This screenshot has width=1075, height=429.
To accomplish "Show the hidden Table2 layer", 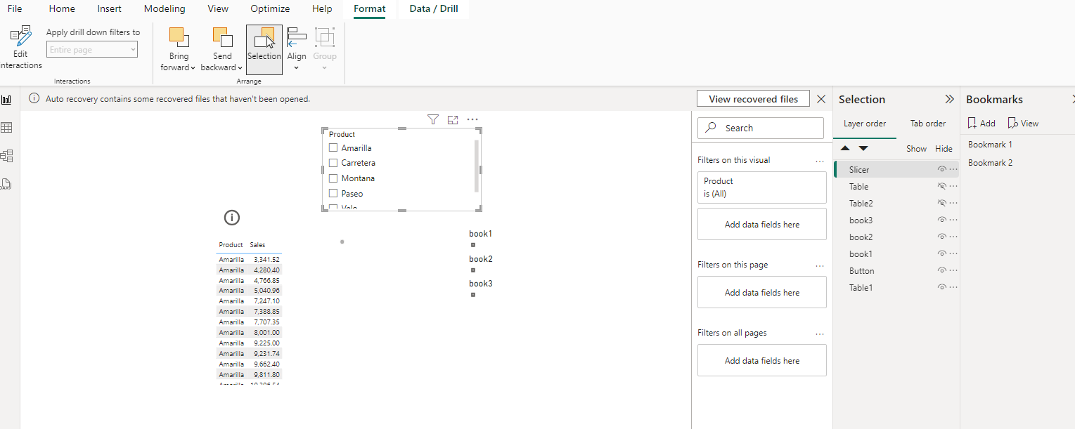I will point(942,203).
